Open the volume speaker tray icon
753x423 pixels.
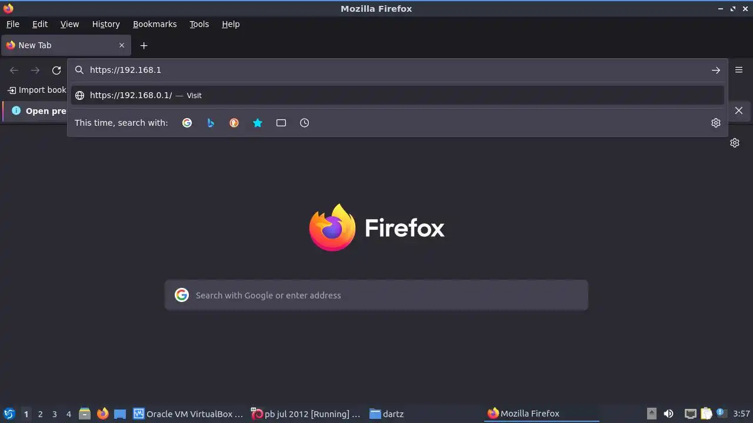[x=668, y=414]
